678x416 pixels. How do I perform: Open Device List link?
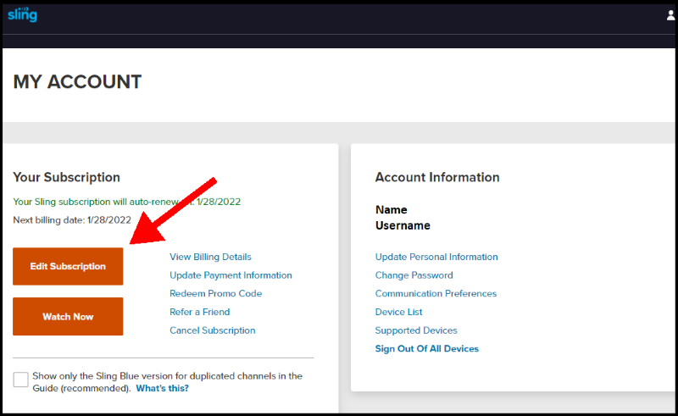click(x=398, y=312)
